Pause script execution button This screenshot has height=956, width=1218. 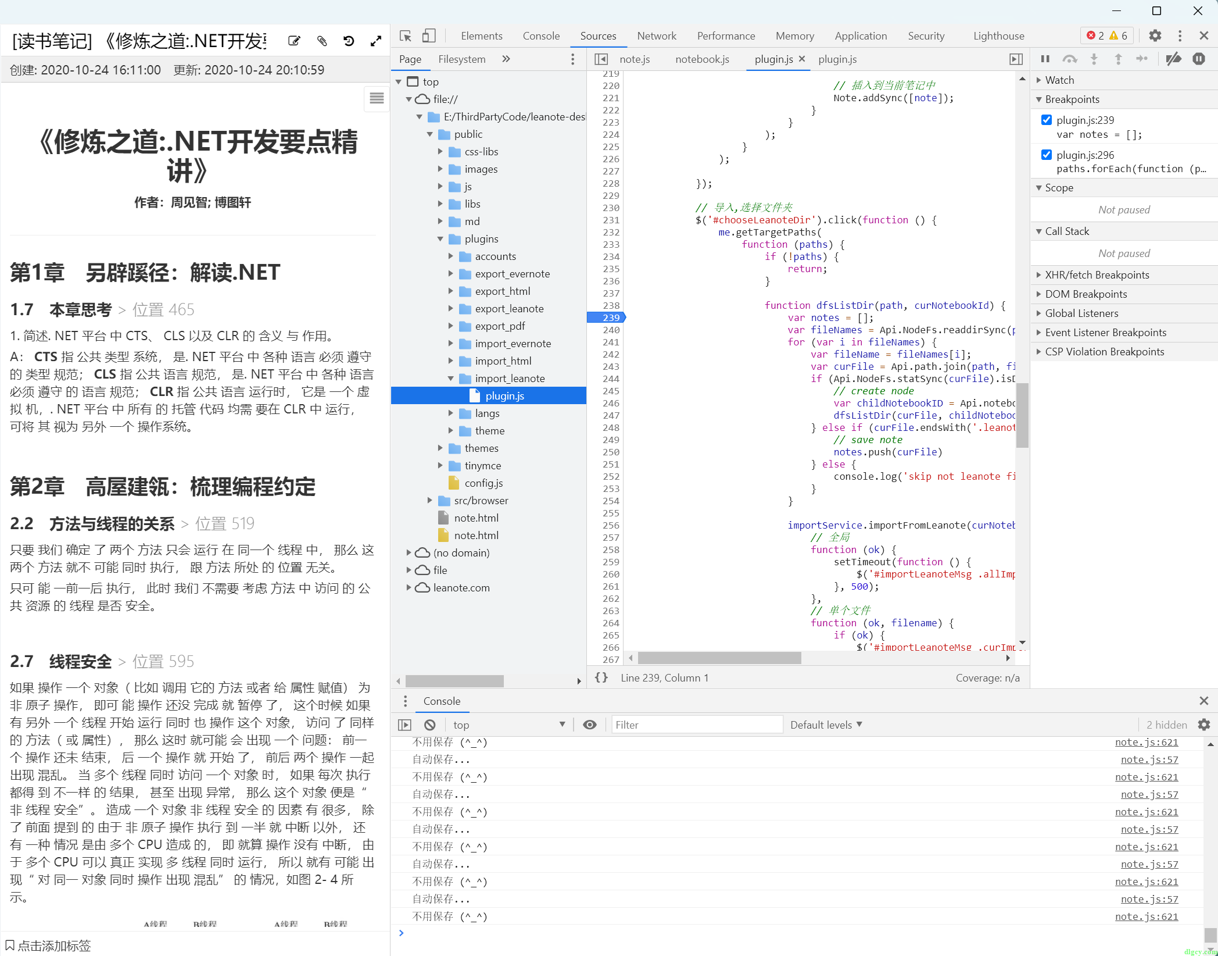pyautogui.click(x=1045, y=59)
